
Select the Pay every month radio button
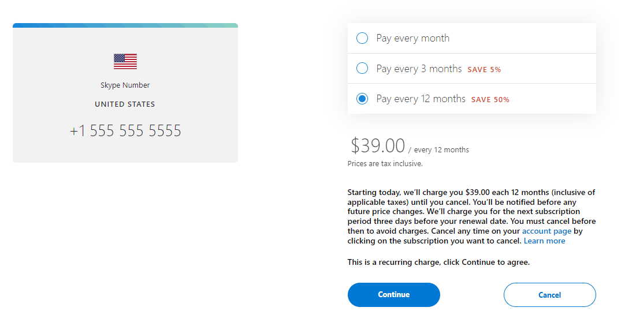pyautogui.click(x=362, y=38)
